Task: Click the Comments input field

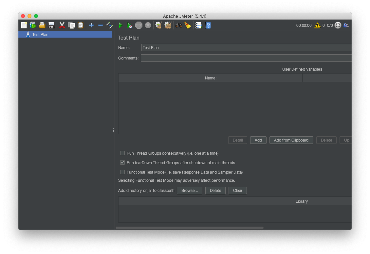Action: tap(246, 58)
